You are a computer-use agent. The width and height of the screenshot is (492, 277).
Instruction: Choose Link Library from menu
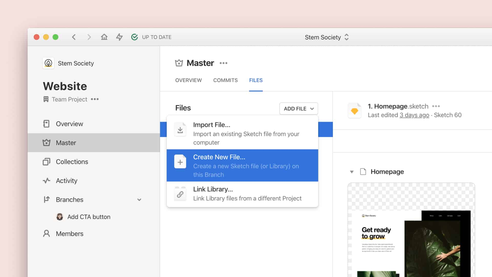click(242, 194)
